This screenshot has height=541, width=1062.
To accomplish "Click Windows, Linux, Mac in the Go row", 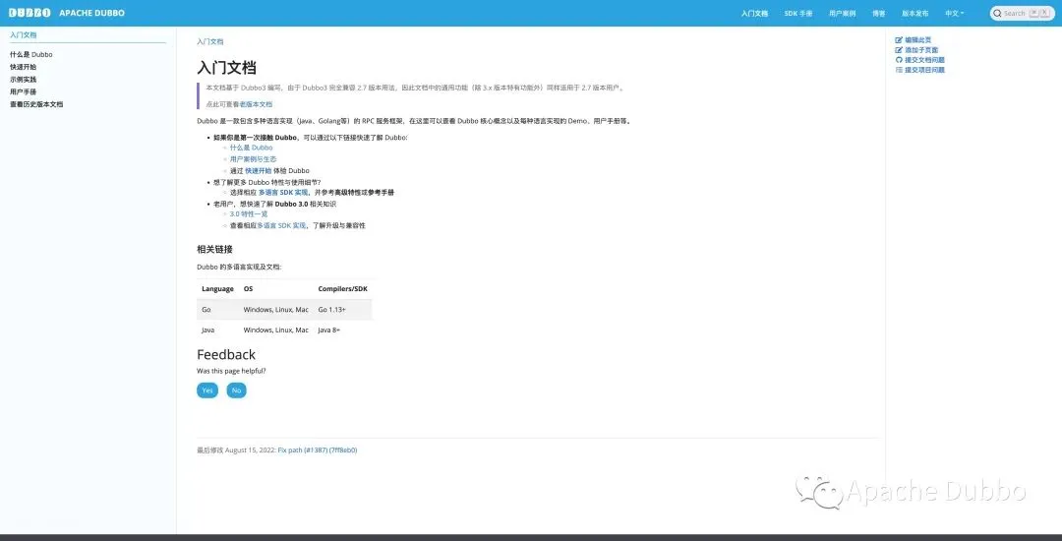I will click(275, 310).
